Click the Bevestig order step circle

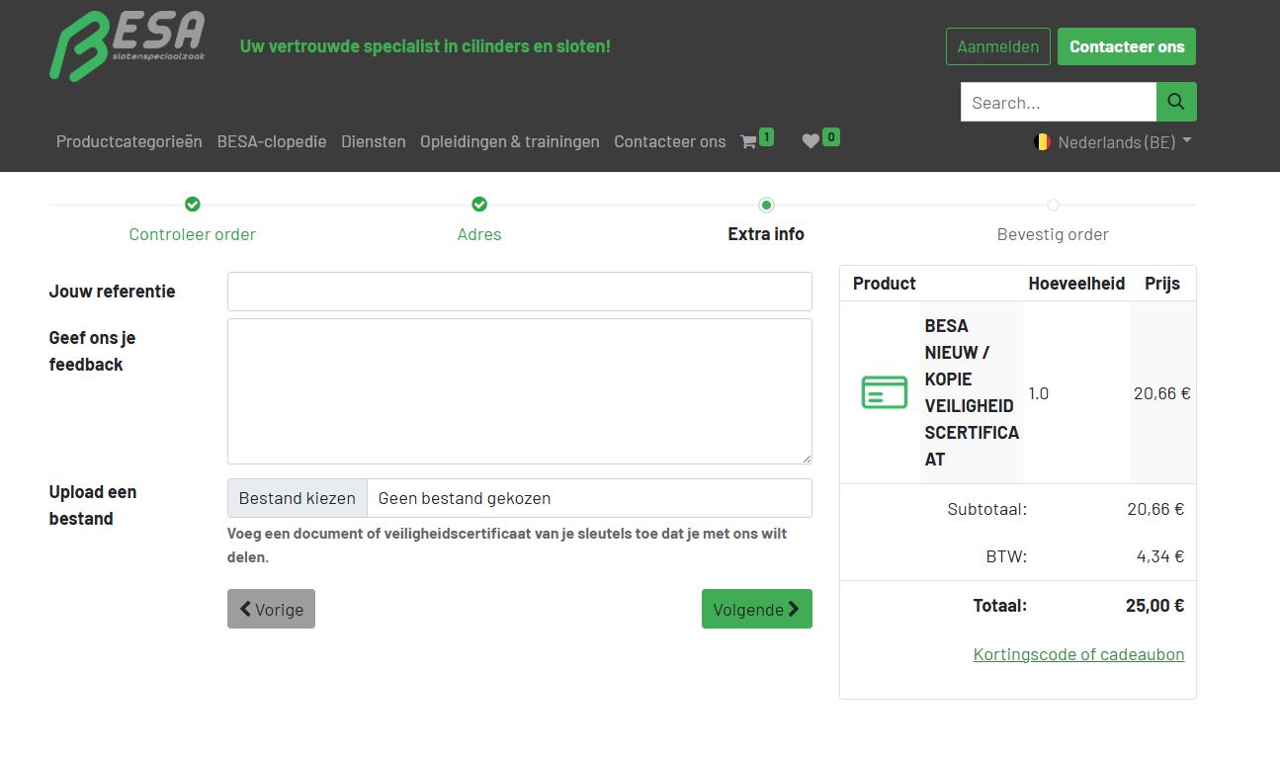click(1053, 205)
